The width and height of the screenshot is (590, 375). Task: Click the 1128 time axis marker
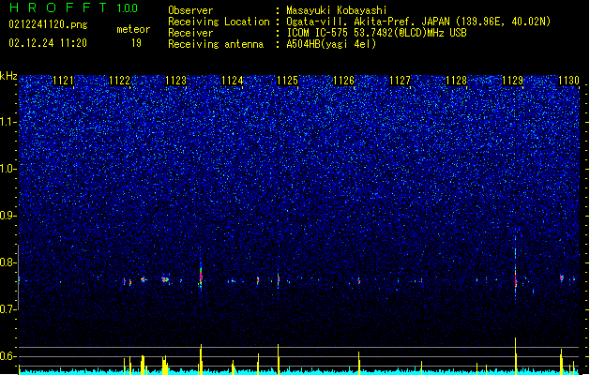[456, 81]
